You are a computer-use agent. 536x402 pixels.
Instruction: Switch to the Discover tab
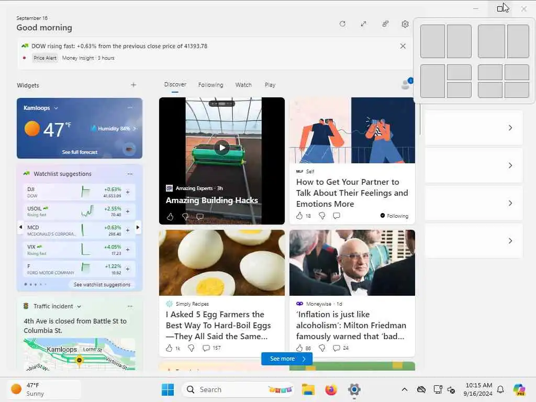pos(175,84)
